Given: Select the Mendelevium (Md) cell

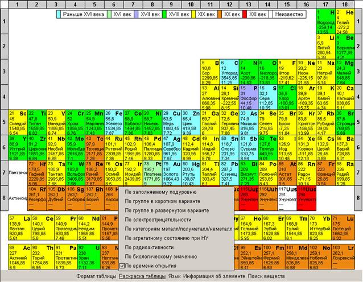Looking at the screenshot, I should 297,257.
